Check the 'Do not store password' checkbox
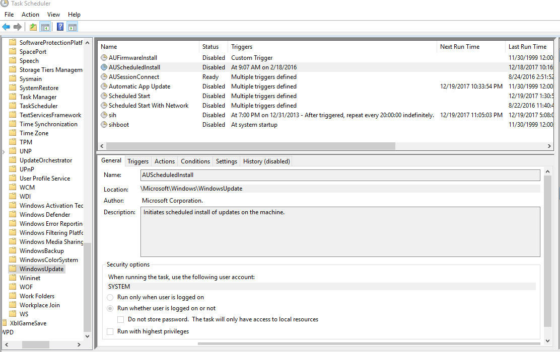 point(121,319)
